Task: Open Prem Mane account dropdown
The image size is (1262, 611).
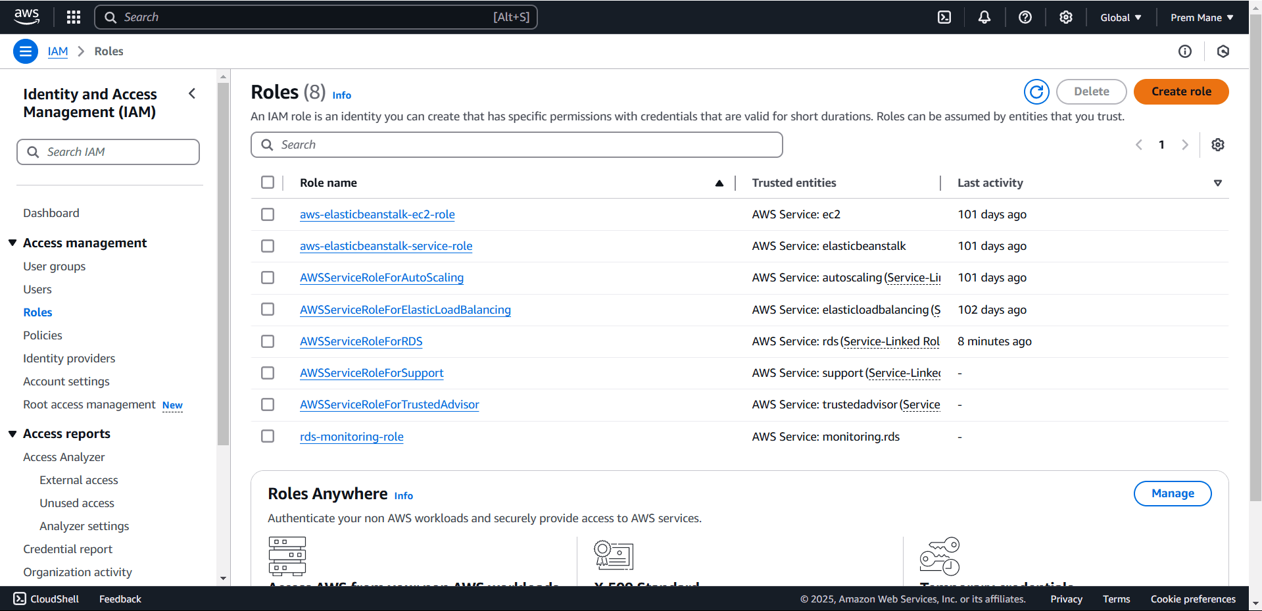Action: (x=1201, y=18)
